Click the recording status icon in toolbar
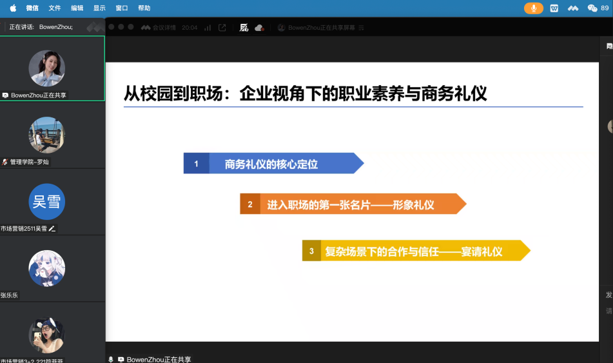The height and width of the screenshot is (363, 613). (244, 28)
